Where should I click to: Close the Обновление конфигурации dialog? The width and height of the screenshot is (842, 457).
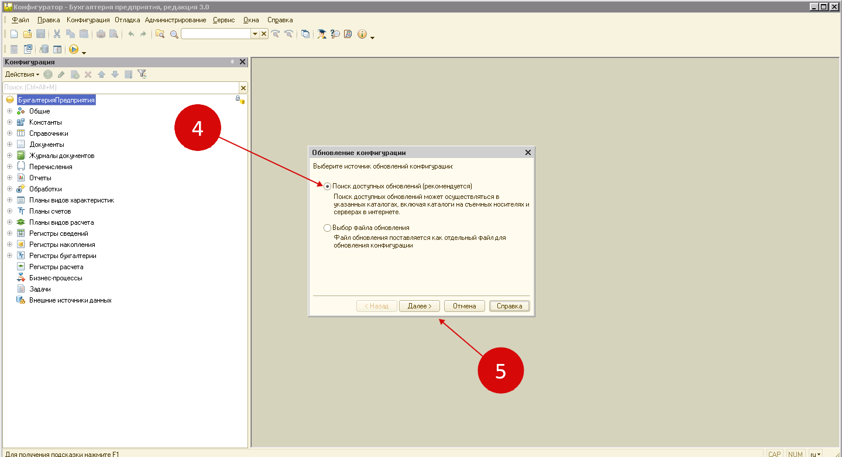(x=528, y=153)
